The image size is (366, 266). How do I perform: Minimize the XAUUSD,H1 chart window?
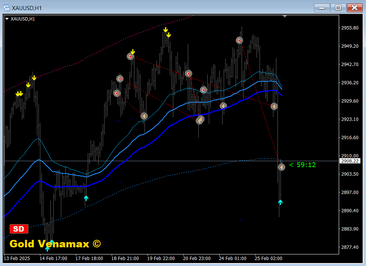(x=322, y=8)
